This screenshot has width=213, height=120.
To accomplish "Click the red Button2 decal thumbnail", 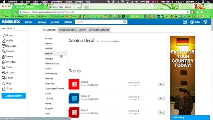I will [74, 84].
